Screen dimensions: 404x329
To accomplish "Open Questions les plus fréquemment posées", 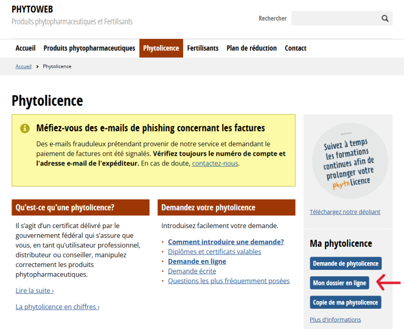I will coord(229,281).
